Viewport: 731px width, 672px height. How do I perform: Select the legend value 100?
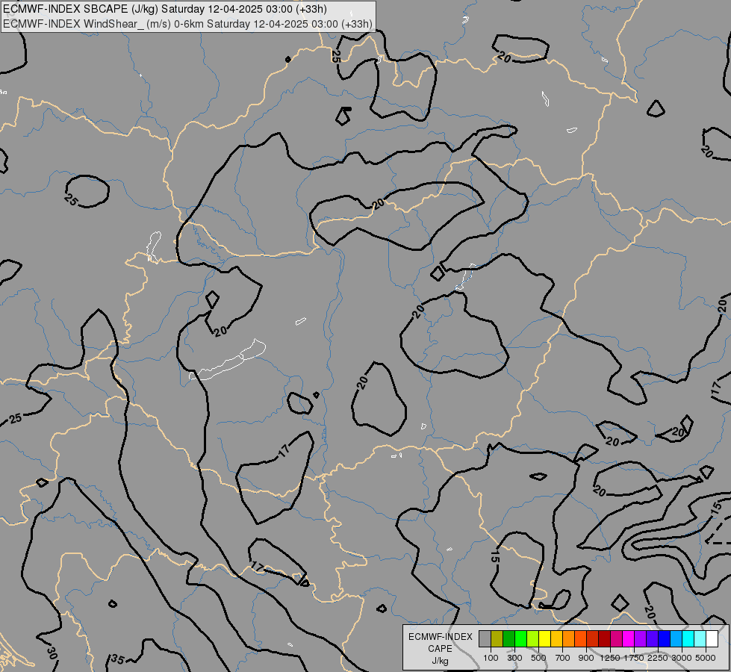(x=491, y=658)
